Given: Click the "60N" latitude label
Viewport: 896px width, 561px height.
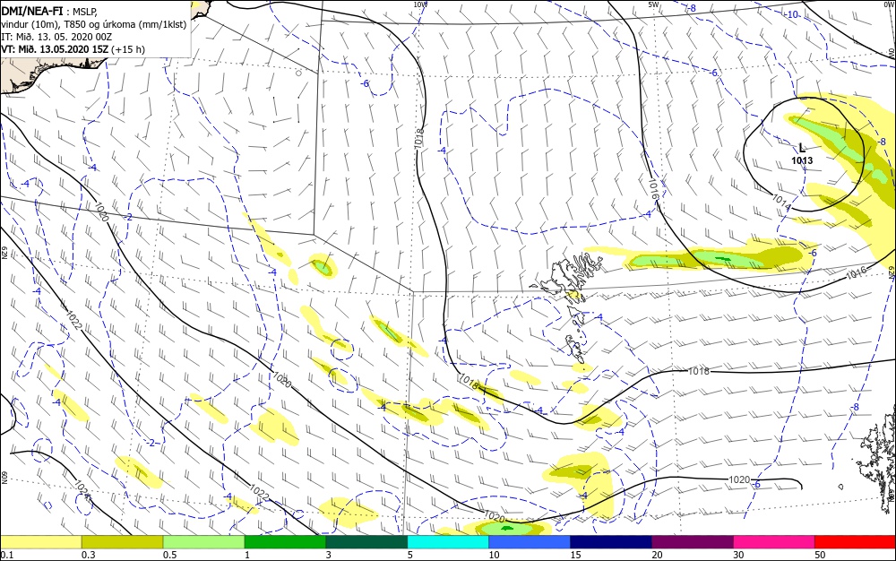Looking at the screenshot, I should point(4,477).
